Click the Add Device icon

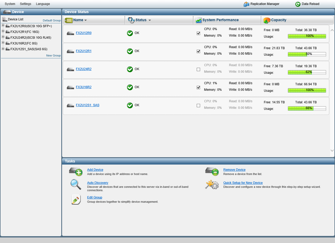tap(76, 171)
